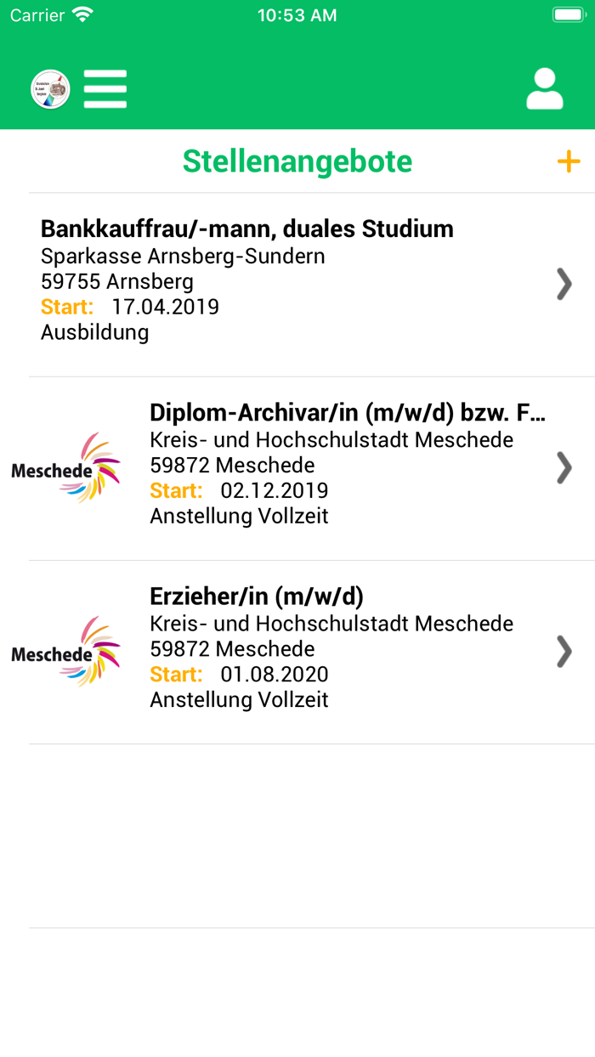595x1057 pixels.
Task: Open the user profile icon
Action: pos(544,88)
